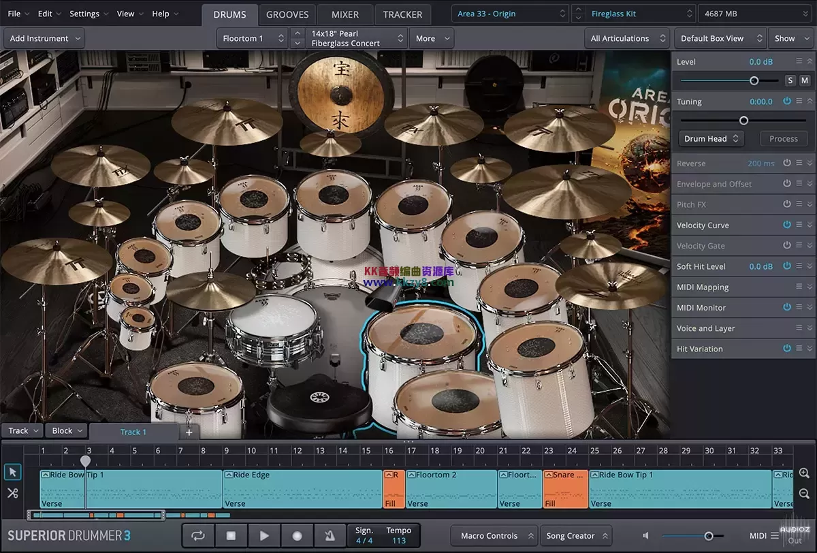Open the MIDI settings menu icon

tap(774, 536)
